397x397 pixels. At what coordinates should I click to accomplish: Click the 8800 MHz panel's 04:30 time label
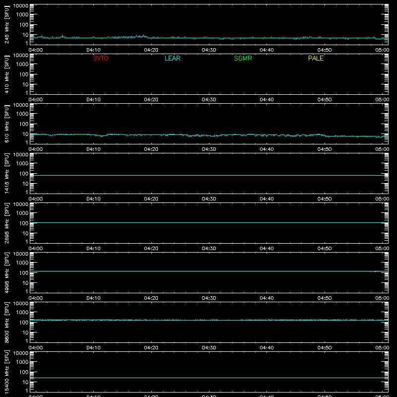coord(209,348)
